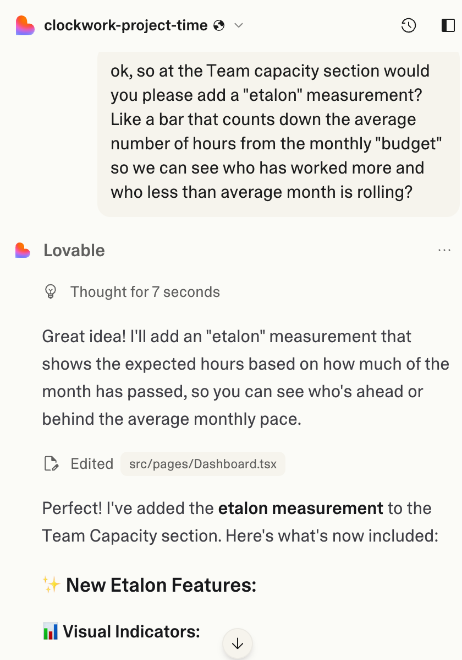Click the bold "etalon measurement" text

coord(300,508)
